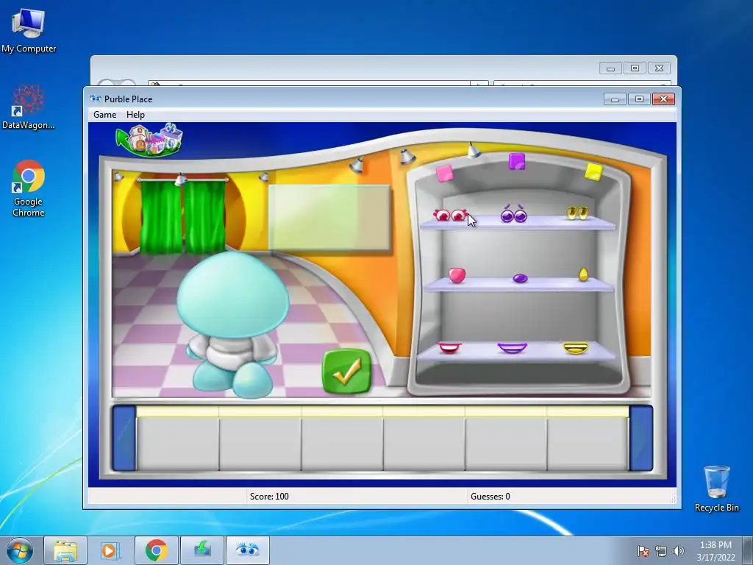Image resolution: width=753 pixels, height=565 pixels.
Task: Click the Score: 100 status text
Action: (269, 497)
